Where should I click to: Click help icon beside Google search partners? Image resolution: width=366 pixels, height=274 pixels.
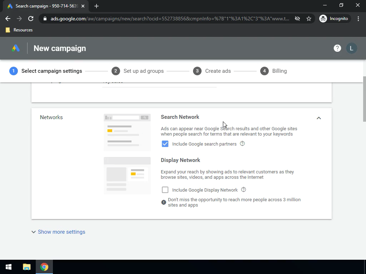242,144
